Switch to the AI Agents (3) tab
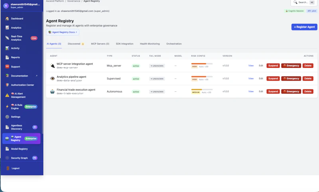Viewport: 319px width, 192px height. pos(54,44)
